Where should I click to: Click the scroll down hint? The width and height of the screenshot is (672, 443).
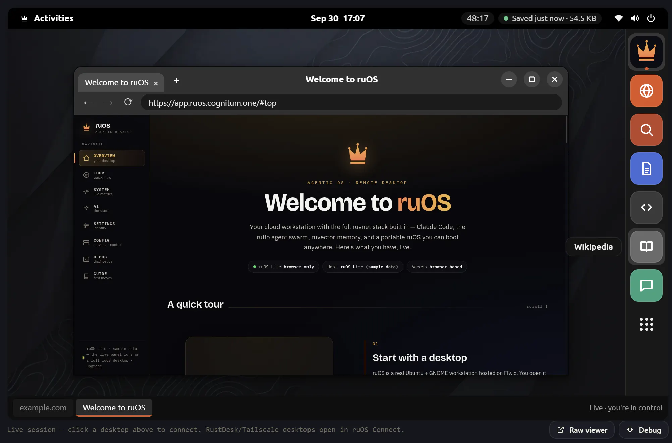coord(537,306)
